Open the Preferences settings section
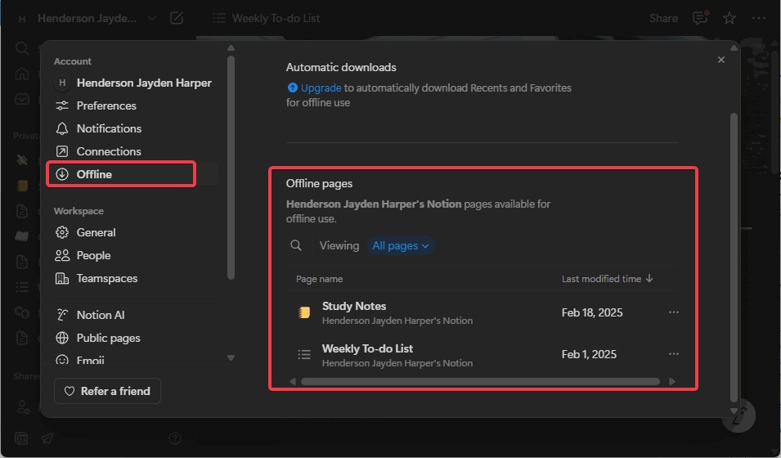781x458 pixels. [x=106, y=106]
